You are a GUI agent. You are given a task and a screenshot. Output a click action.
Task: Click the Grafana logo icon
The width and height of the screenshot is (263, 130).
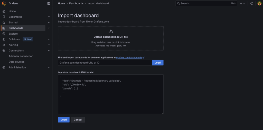(4, 3)
